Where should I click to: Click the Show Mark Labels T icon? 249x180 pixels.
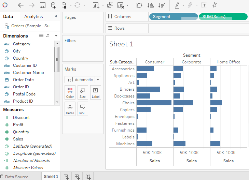204,5
